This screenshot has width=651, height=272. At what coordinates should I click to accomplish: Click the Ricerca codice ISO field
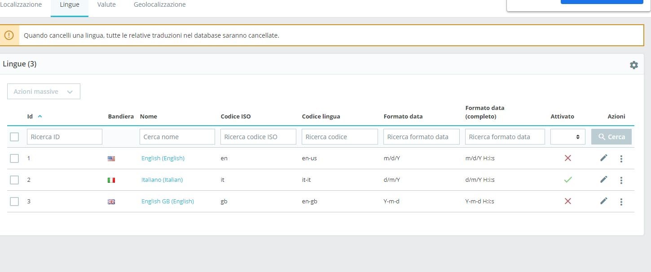[258, 137]
